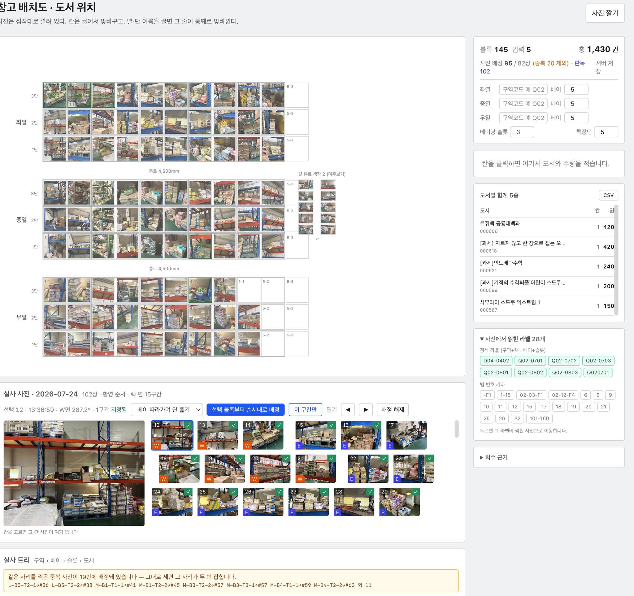This screenshot has width=634, height=596.
Task: Select the 02-03-F1 bin chip
Action: (x=531, y=395)
